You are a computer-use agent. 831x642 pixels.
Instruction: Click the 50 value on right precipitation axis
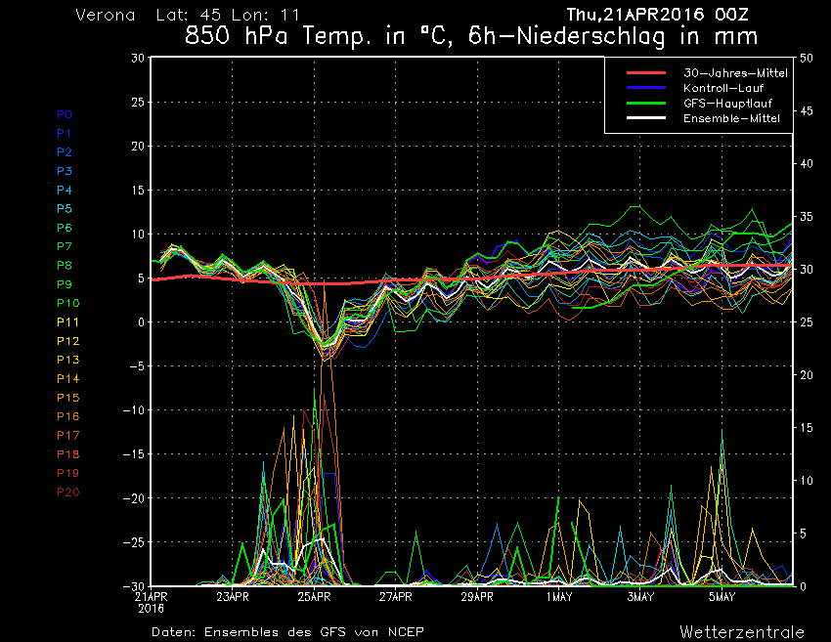coord(807,58)
